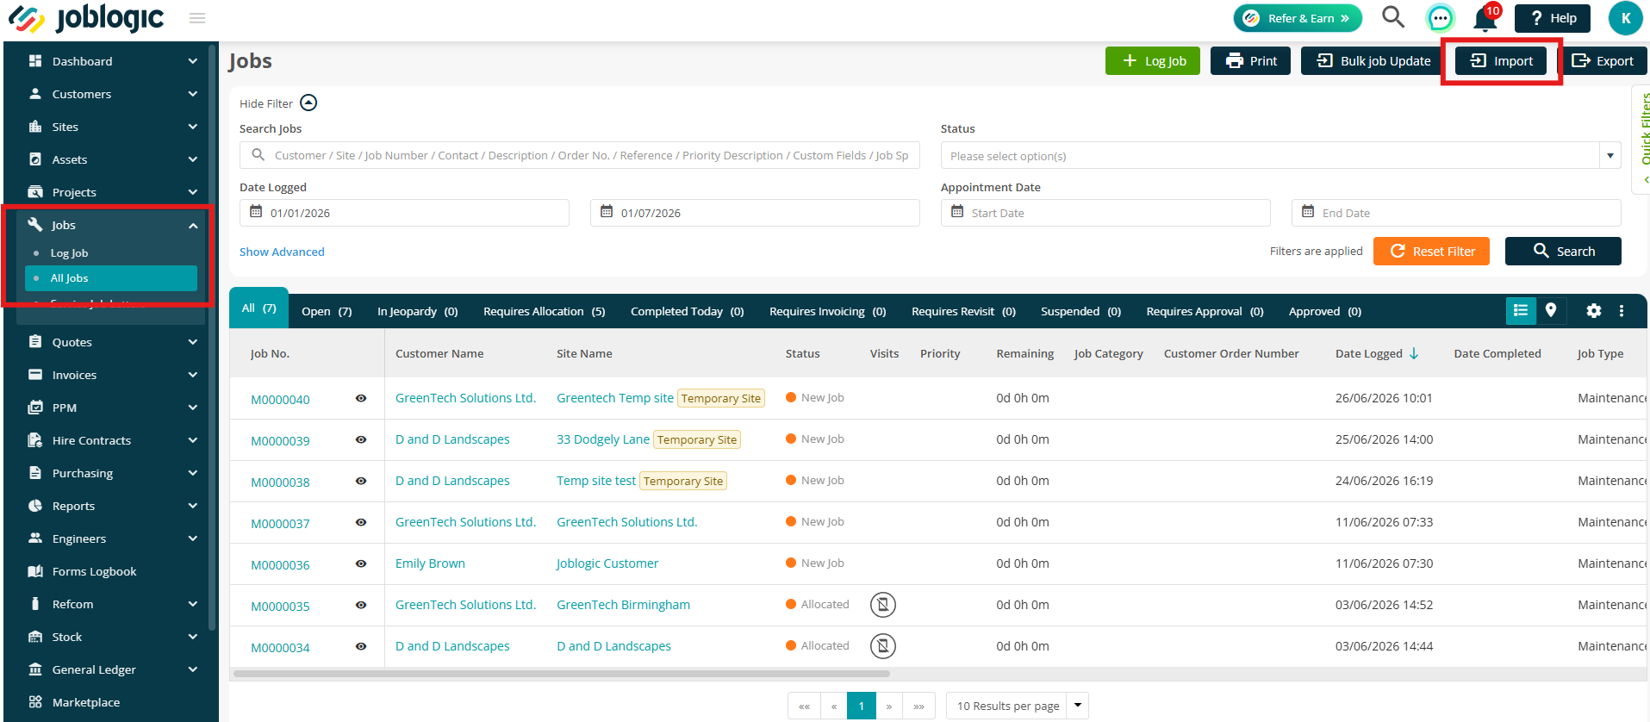
Task: Toggle preview eye for job M0000040
Action: 361,398
